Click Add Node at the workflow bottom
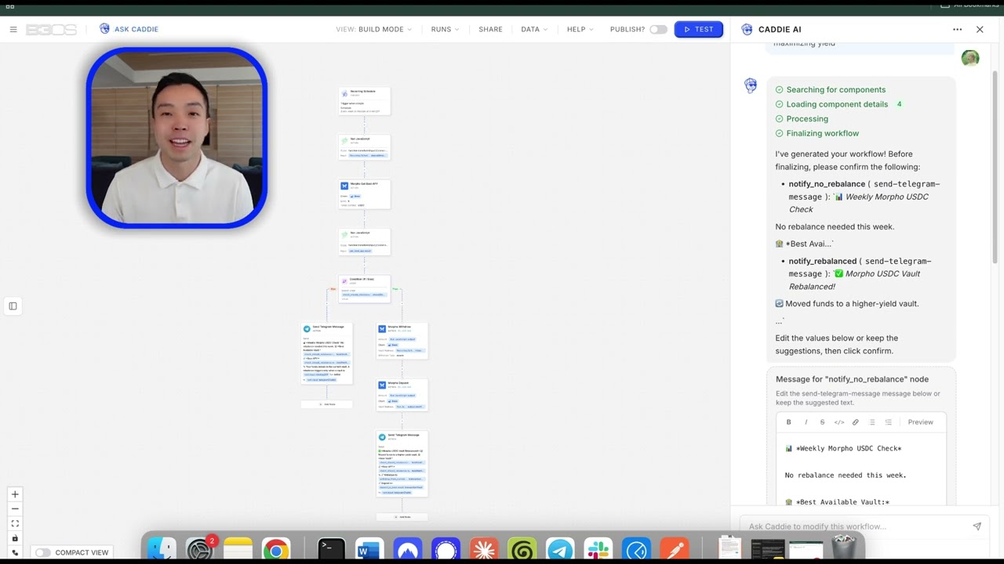Viewport: 1004px width, 564px height. tap(402, 517)
